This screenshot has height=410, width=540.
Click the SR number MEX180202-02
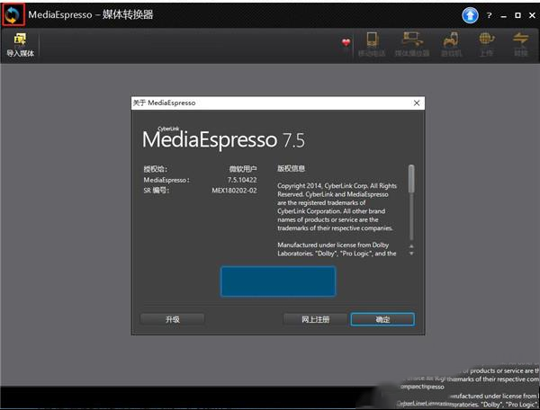pos(234,191)
